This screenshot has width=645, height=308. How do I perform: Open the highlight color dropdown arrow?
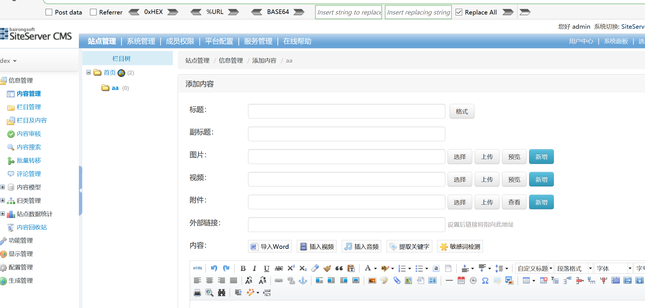click(392, 268)
